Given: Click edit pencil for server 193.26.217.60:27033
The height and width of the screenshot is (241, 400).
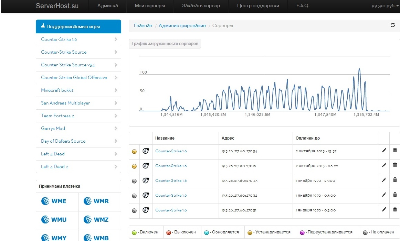Looking at the screenshot, I should (384, 180).
